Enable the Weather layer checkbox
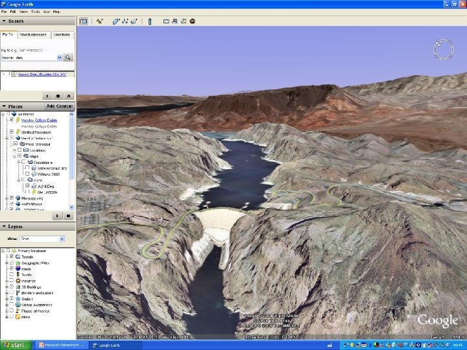 pos(12,281)
